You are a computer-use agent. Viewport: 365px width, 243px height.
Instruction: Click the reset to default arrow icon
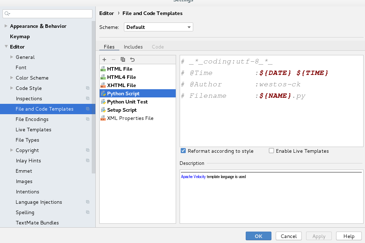(132, 60)
